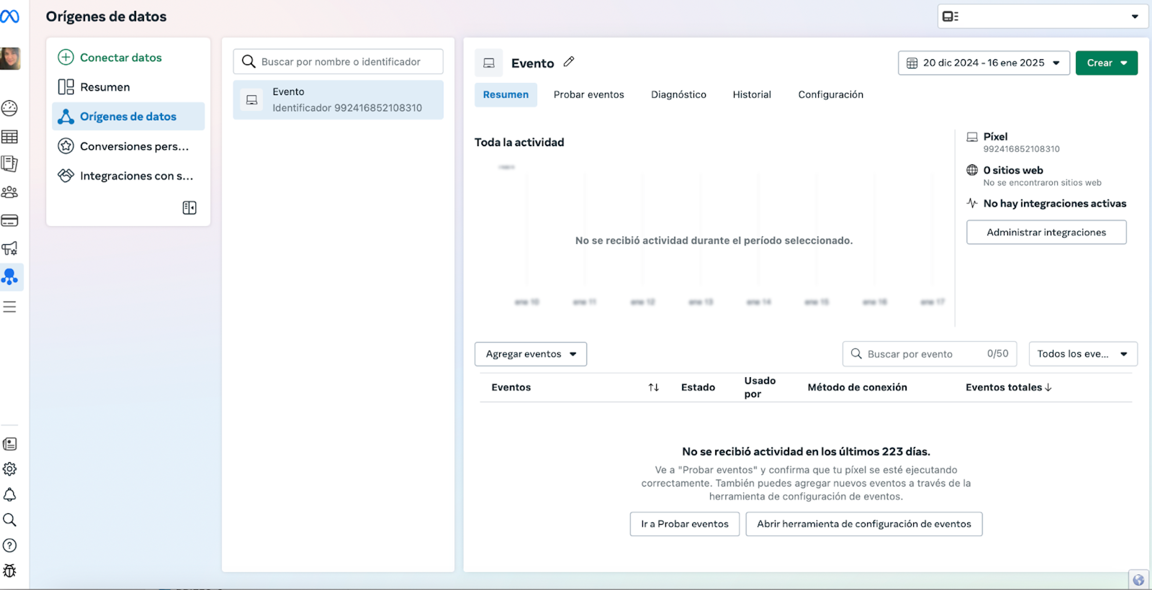This screenshot has height=590, width=1152.
Task: Open the account selector dropdown at top
Action: tap(1042, 16)
